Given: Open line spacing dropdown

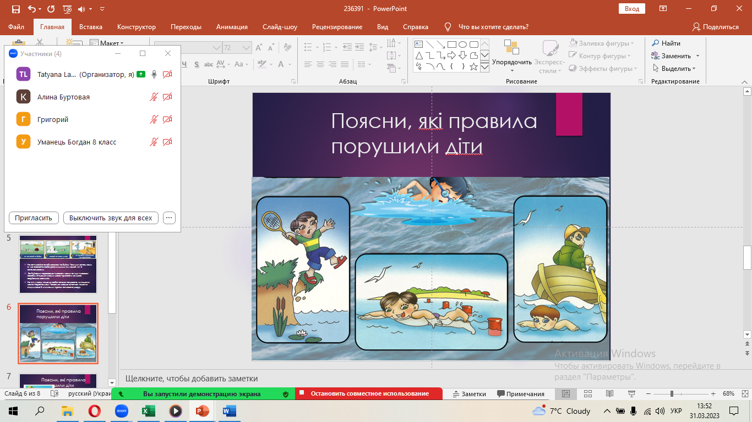Looking at the screenshot, I should 376,48.
